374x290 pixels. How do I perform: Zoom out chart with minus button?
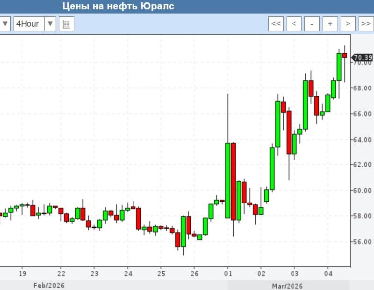312,24
